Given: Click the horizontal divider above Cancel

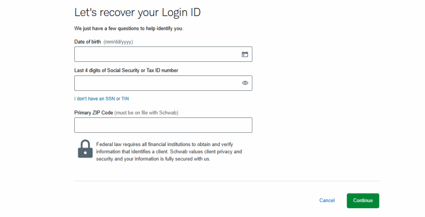Looking at the screenshot, I should 227,181.
